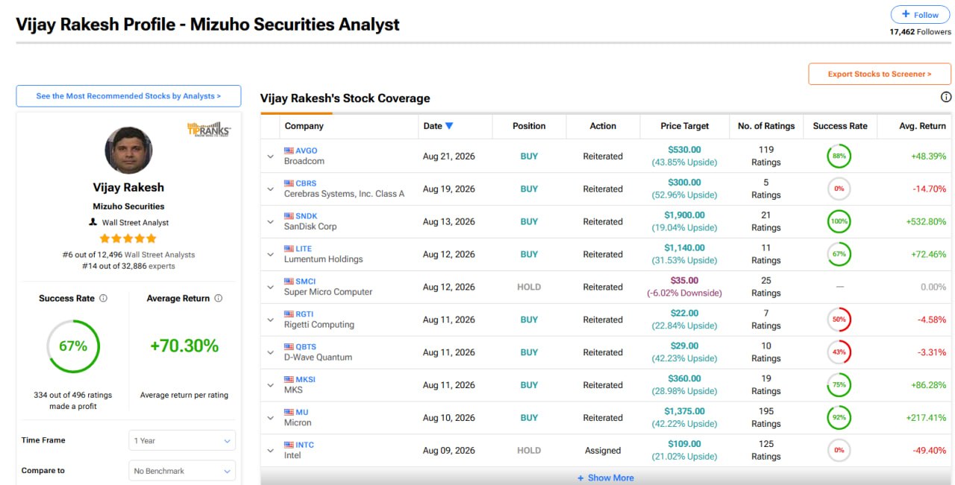Image resolution: width=955 pixels, height=485 pixels.
Task: Click the +70.30% average return figure
Action: coord(184,346)
